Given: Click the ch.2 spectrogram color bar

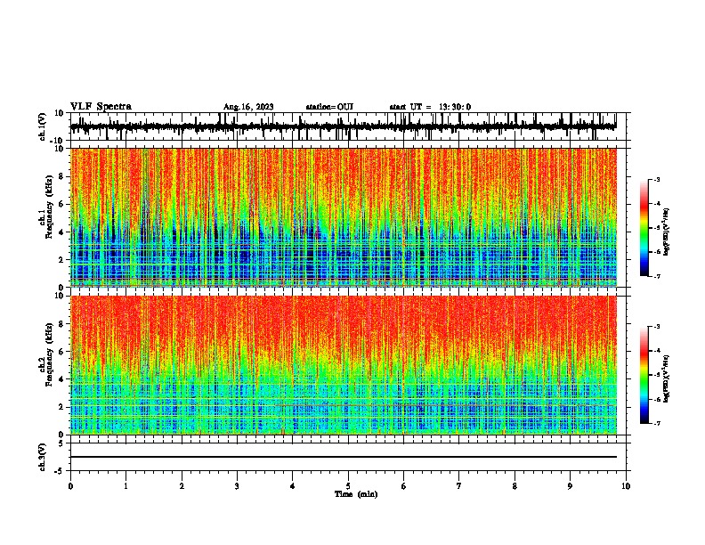Looking at the screenshot, I should point(644,375).
